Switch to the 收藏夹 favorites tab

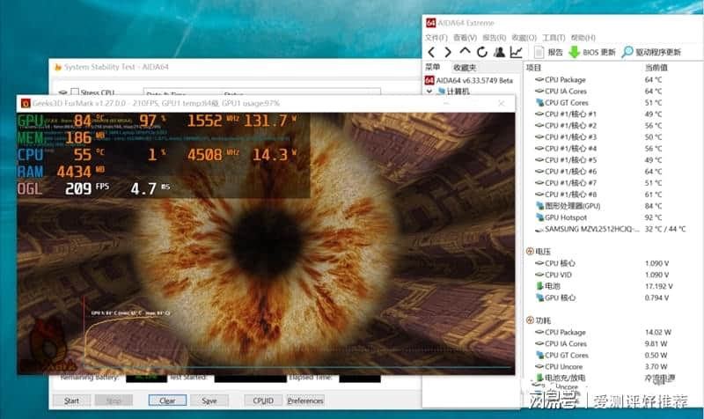pos(465,68)
